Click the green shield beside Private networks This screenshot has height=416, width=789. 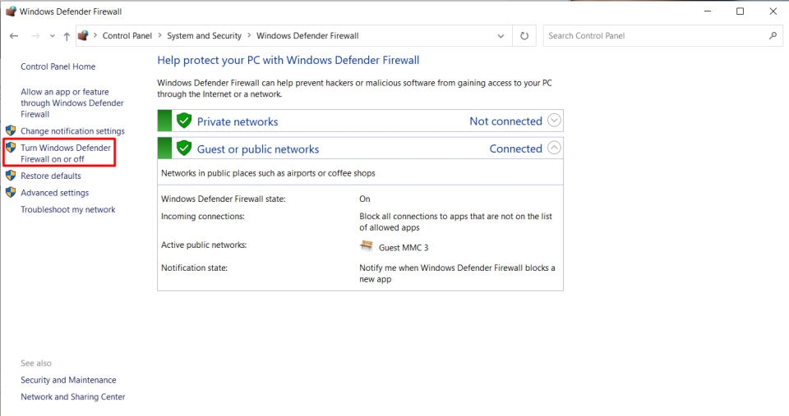pyautogui.click(x=184, y=121)
